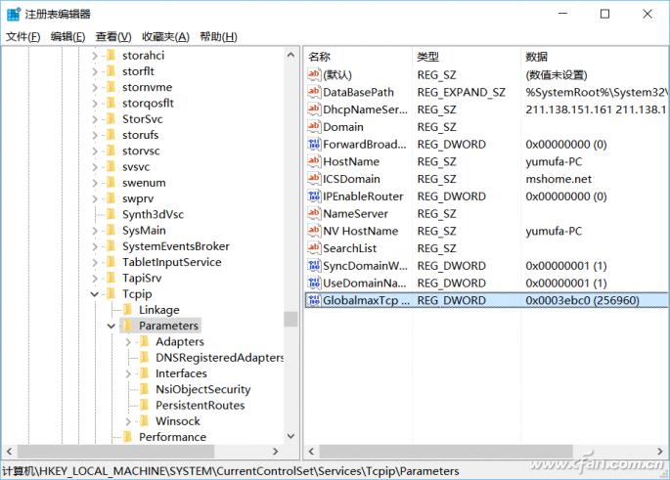The height and width of the screenshot is (480, 670).
Task: Collapse the Parameters tree node
Action: pos(112,326)
